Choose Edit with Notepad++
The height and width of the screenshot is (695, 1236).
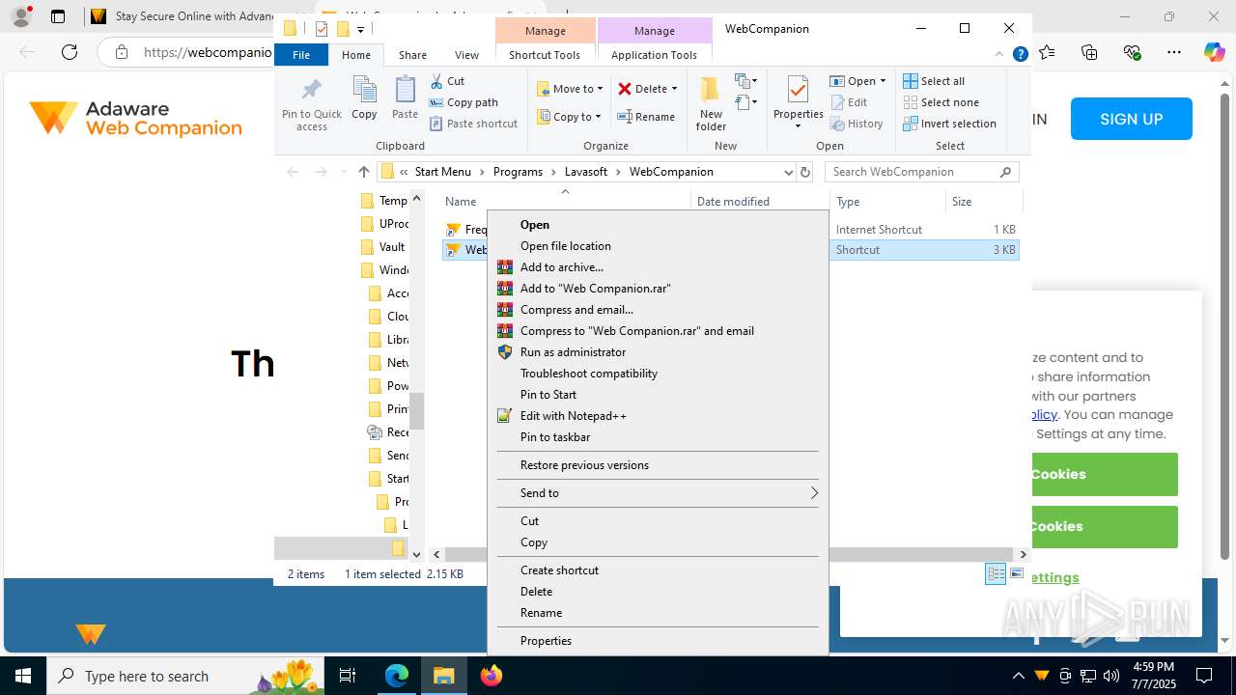click(658, 416)
